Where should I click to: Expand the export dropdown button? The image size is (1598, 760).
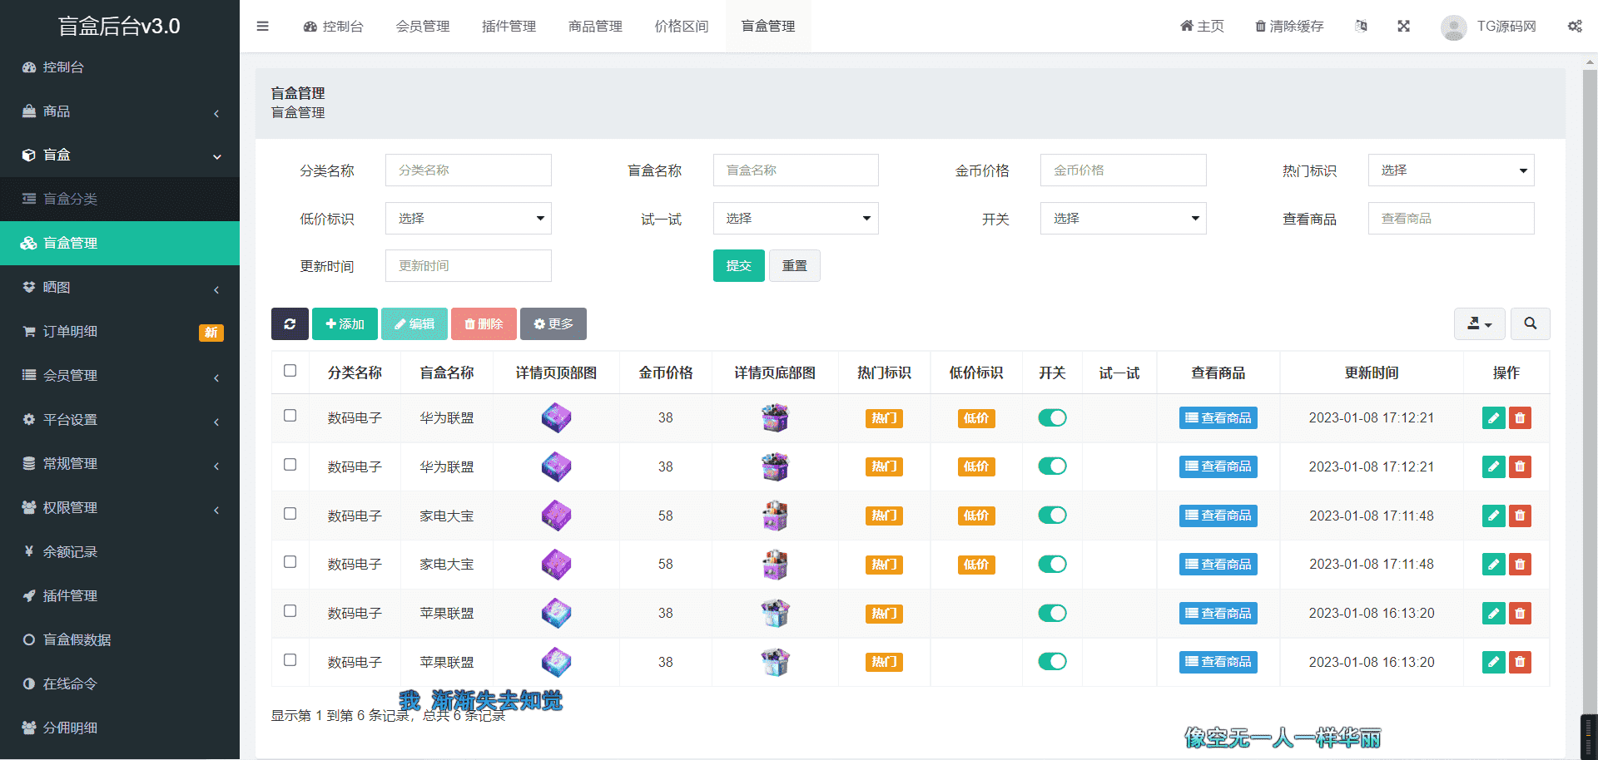(x=1479, y=323)
